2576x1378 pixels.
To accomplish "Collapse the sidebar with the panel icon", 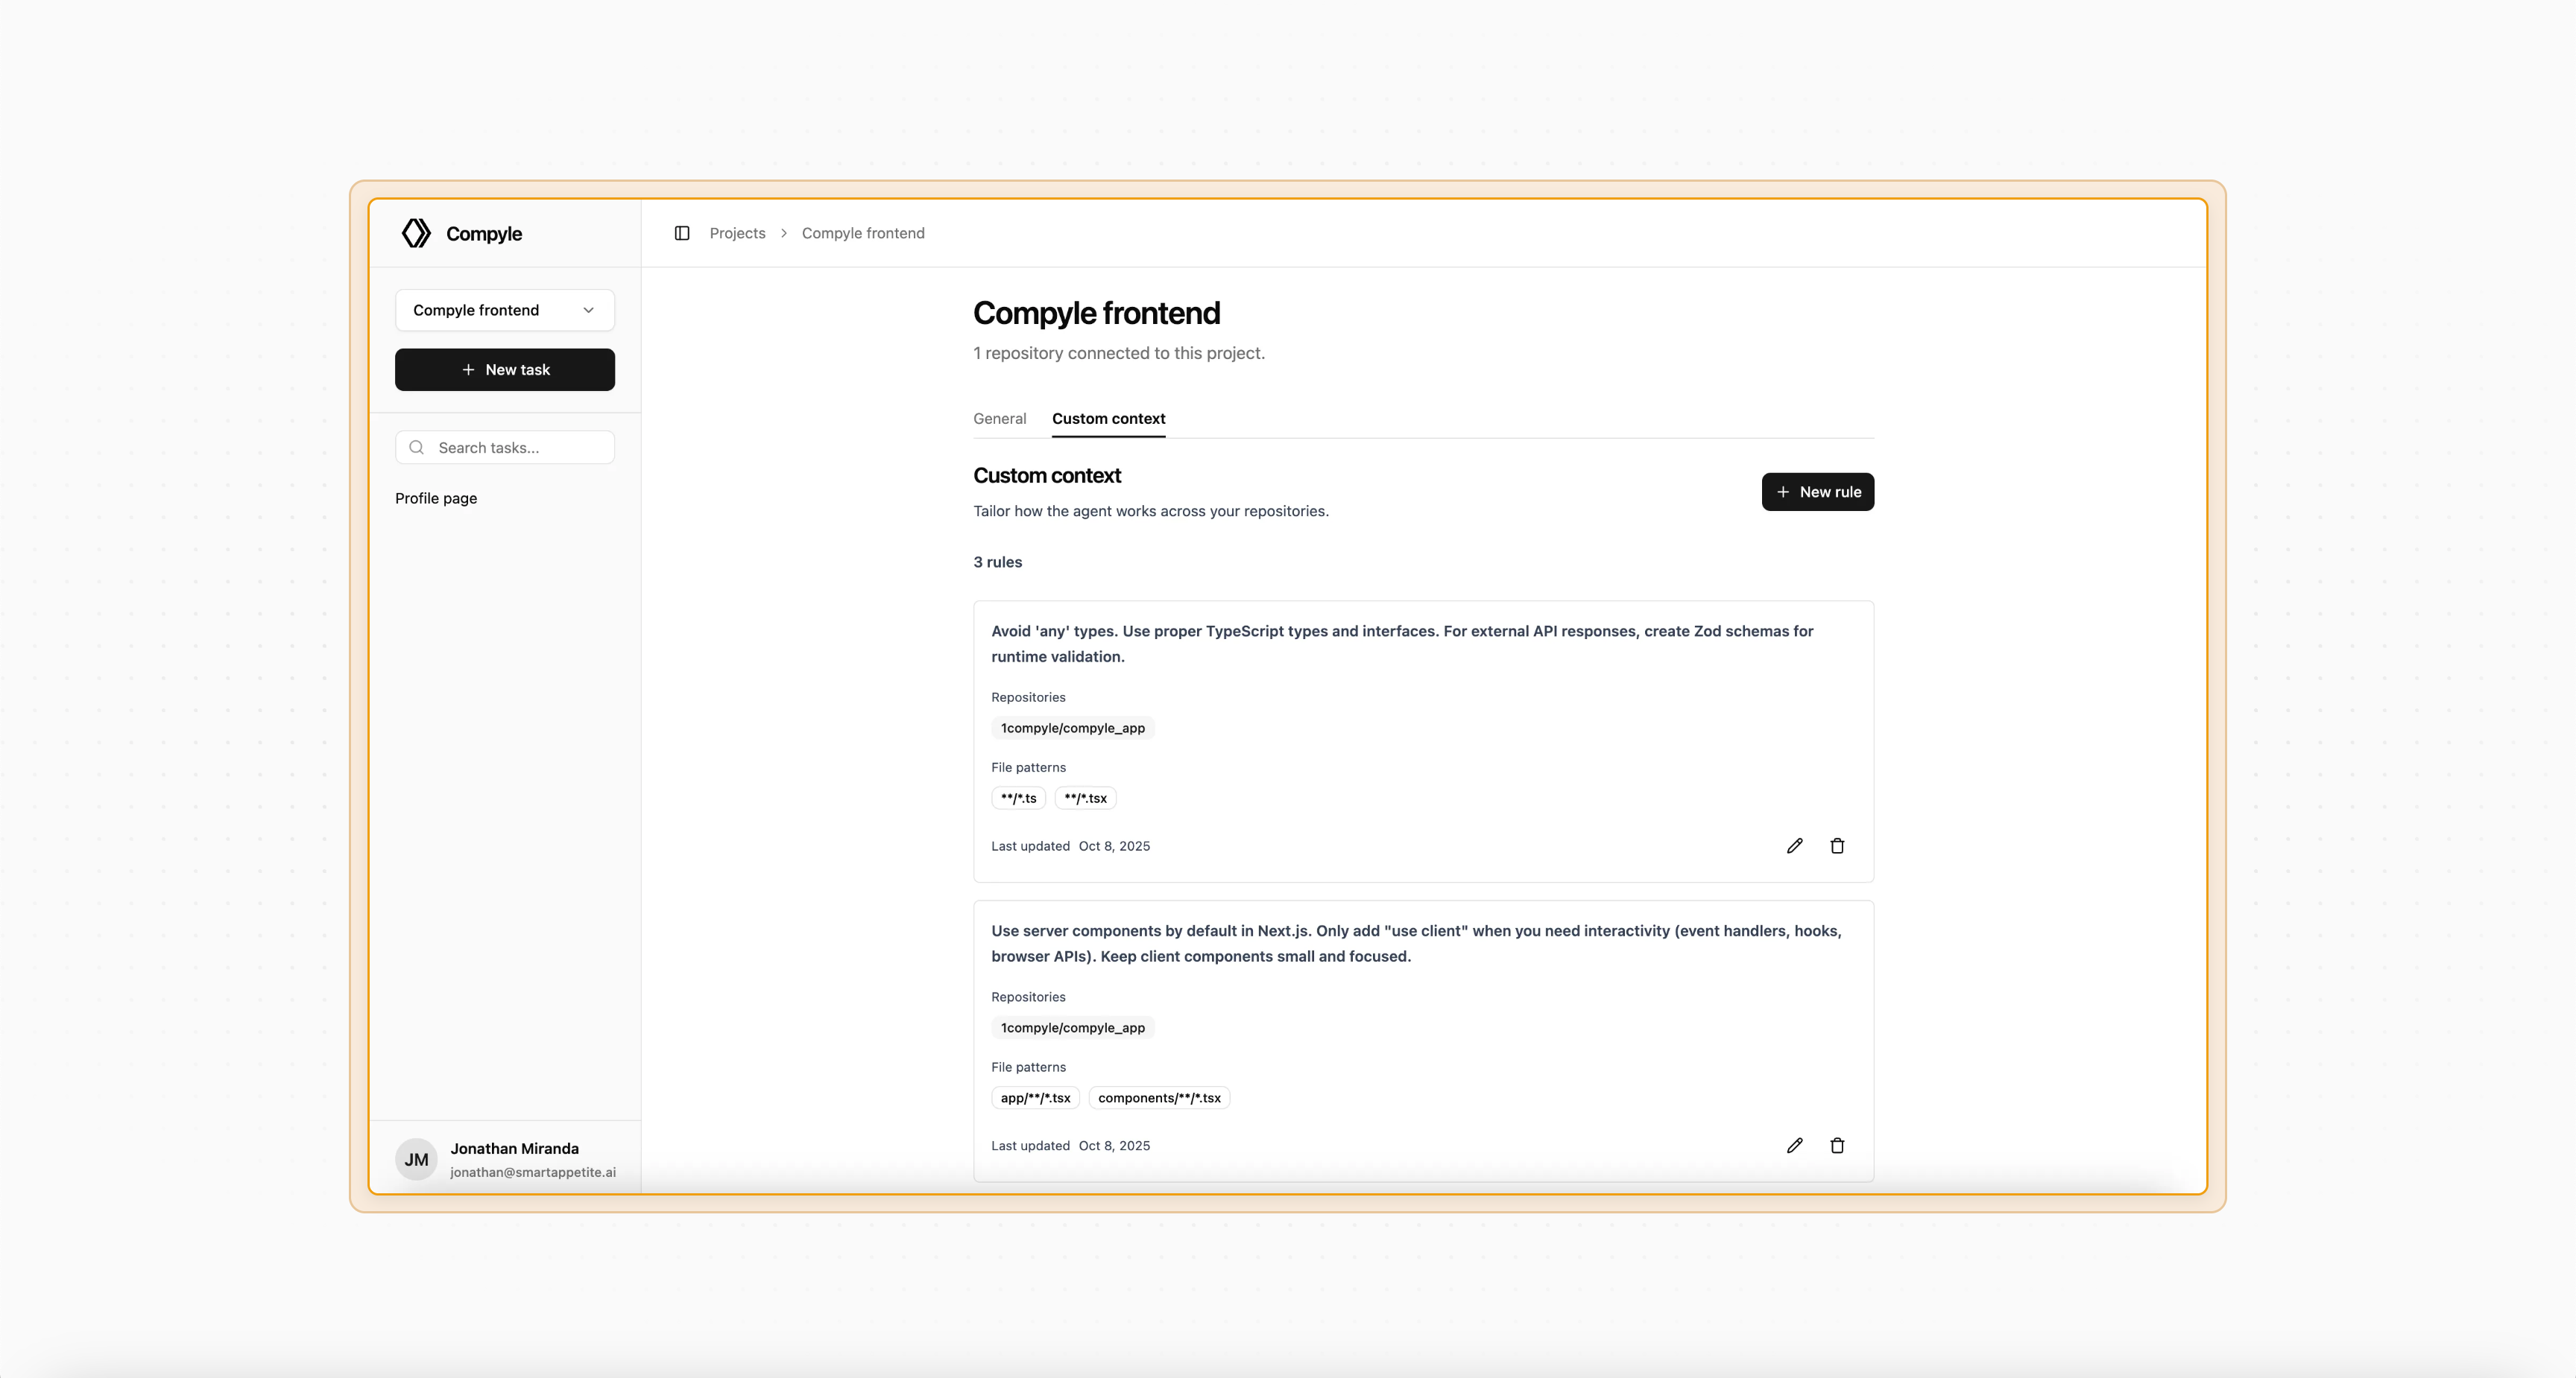I will pyautogui.click(x=682, y=233).
